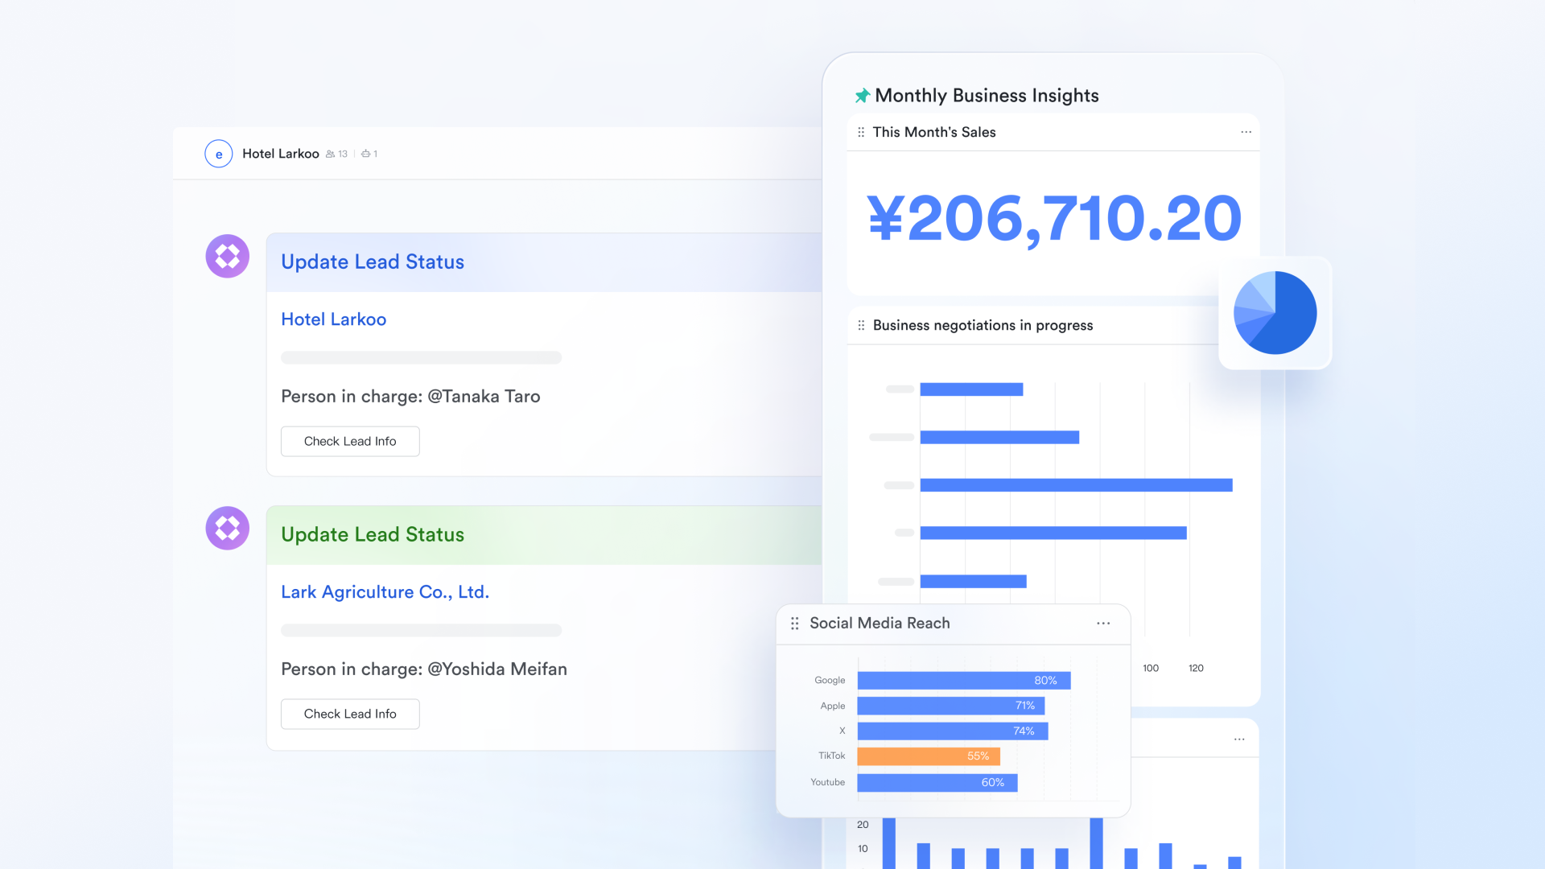Click the 100 axis label
Viewport: 1545px width, 869px height.
click(x=1151, y=668)
